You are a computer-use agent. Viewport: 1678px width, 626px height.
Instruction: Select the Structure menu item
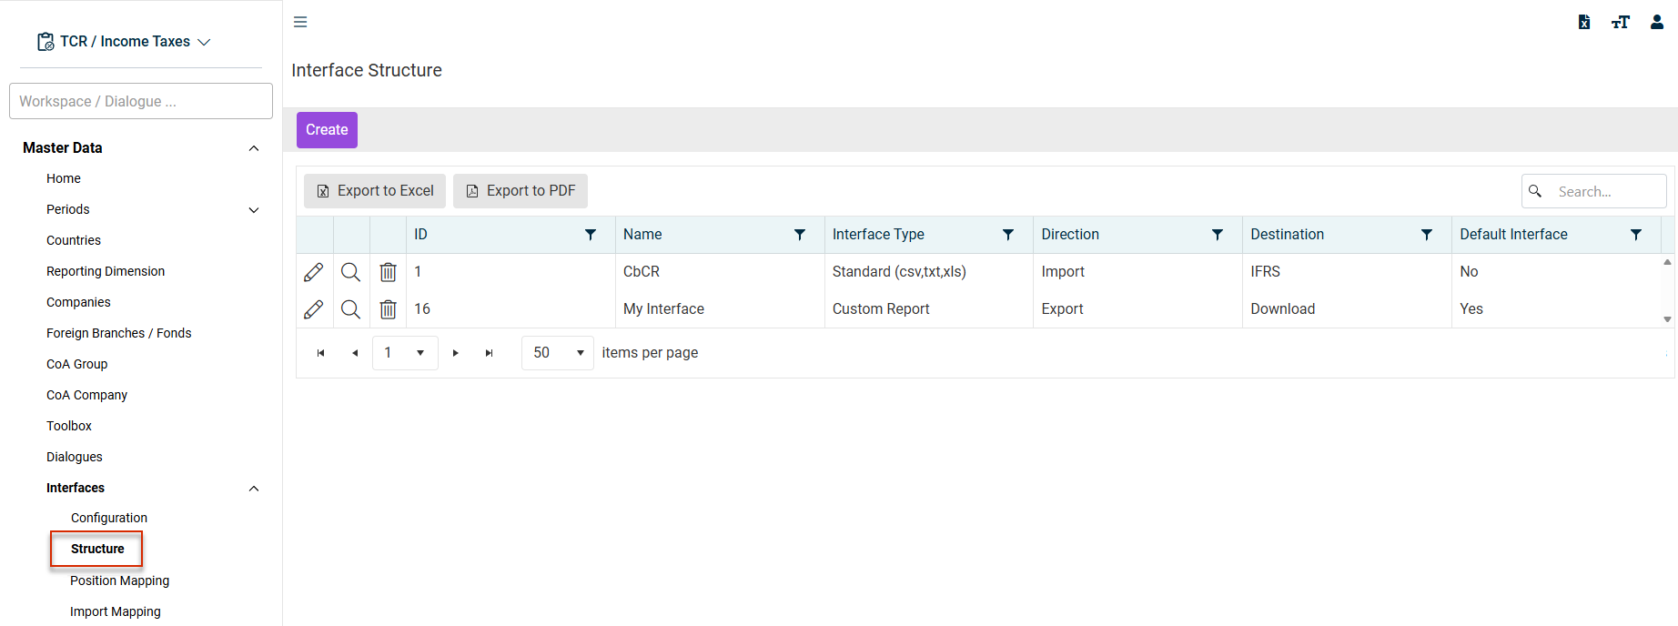pyautogui.click(x=97, y=549)
